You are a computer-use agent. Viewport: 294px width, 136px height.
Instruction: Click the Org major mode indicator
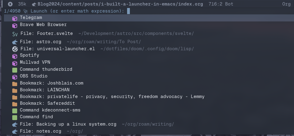[x=286, y=4]
